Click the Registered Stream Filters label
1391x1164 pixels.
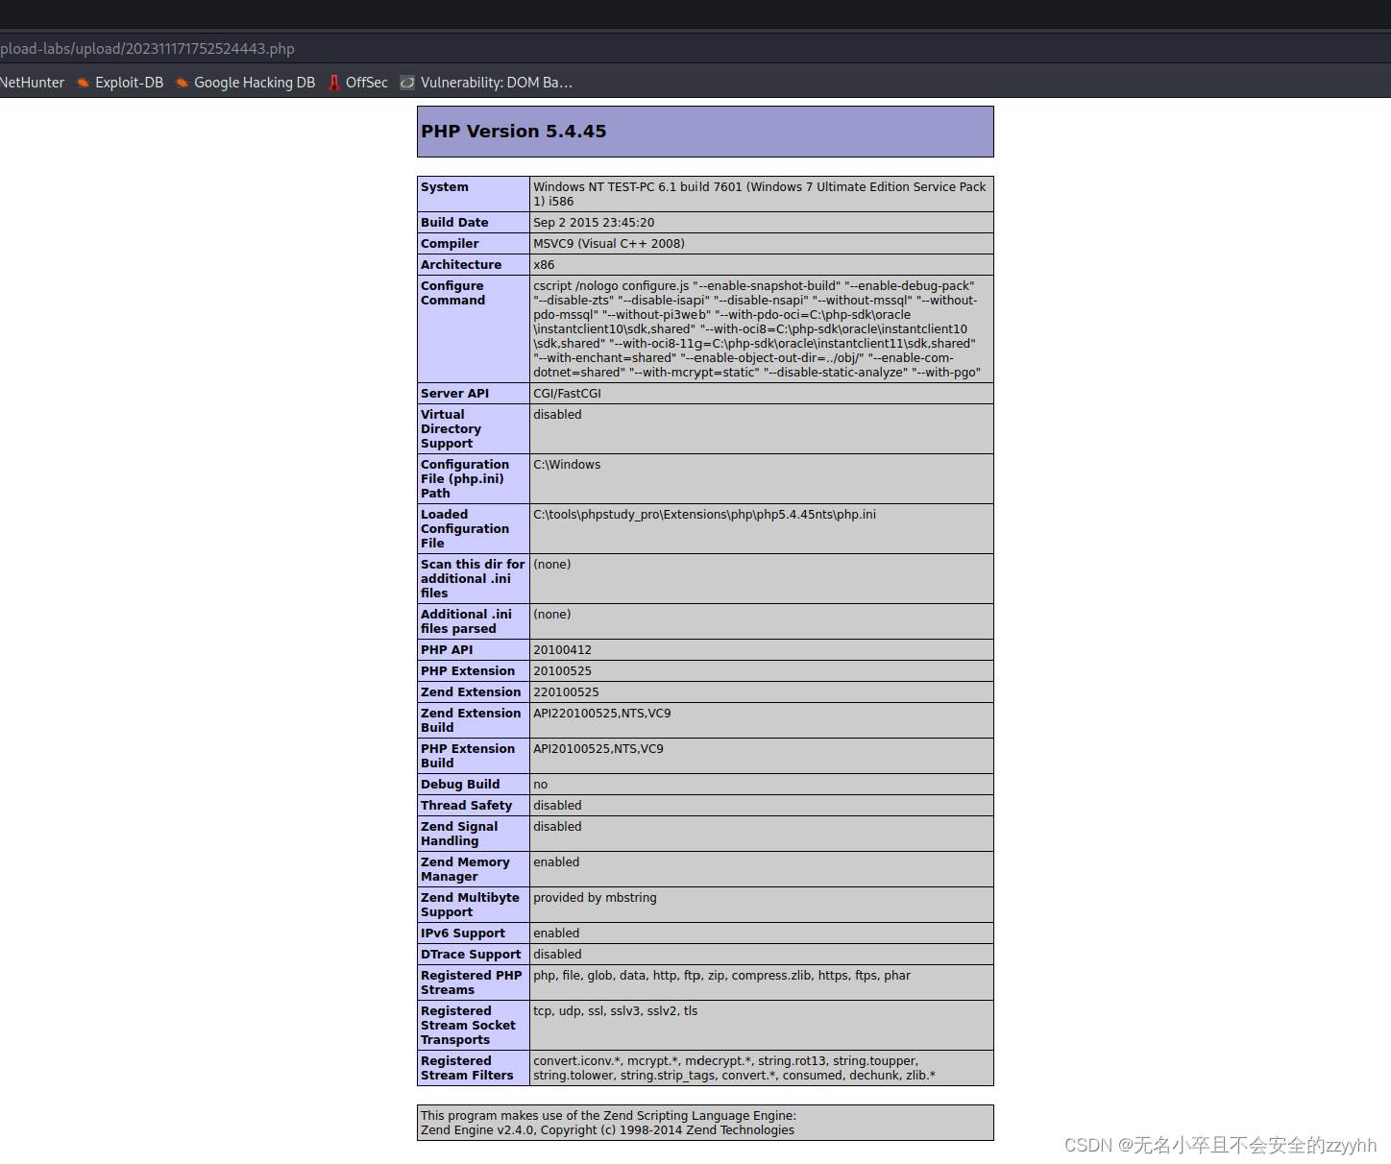click(467, 1068)
